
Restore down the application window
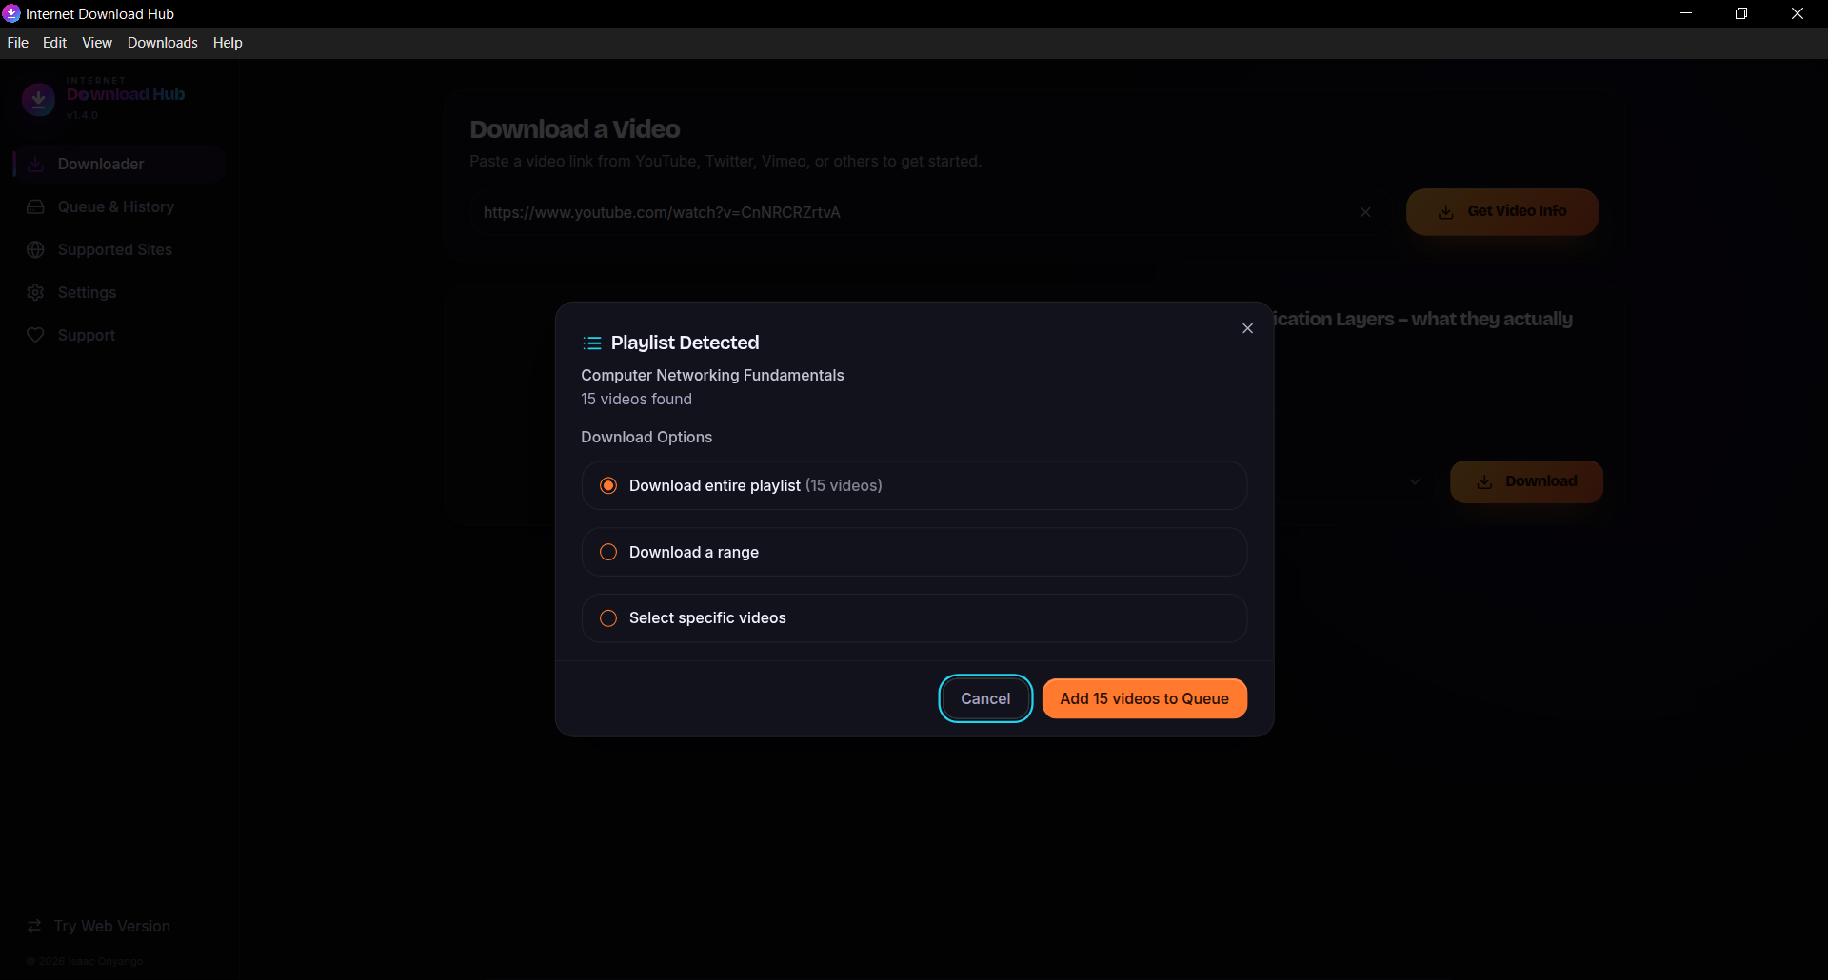coord(1741,13)
